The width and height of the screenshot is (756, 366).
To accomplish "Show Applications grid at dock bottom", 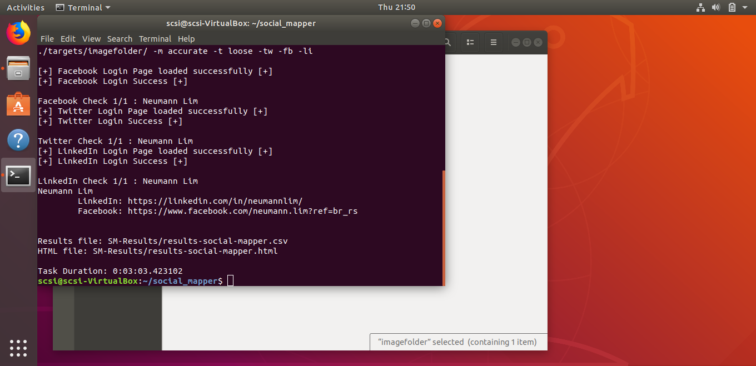I will [x=18, y=348].
